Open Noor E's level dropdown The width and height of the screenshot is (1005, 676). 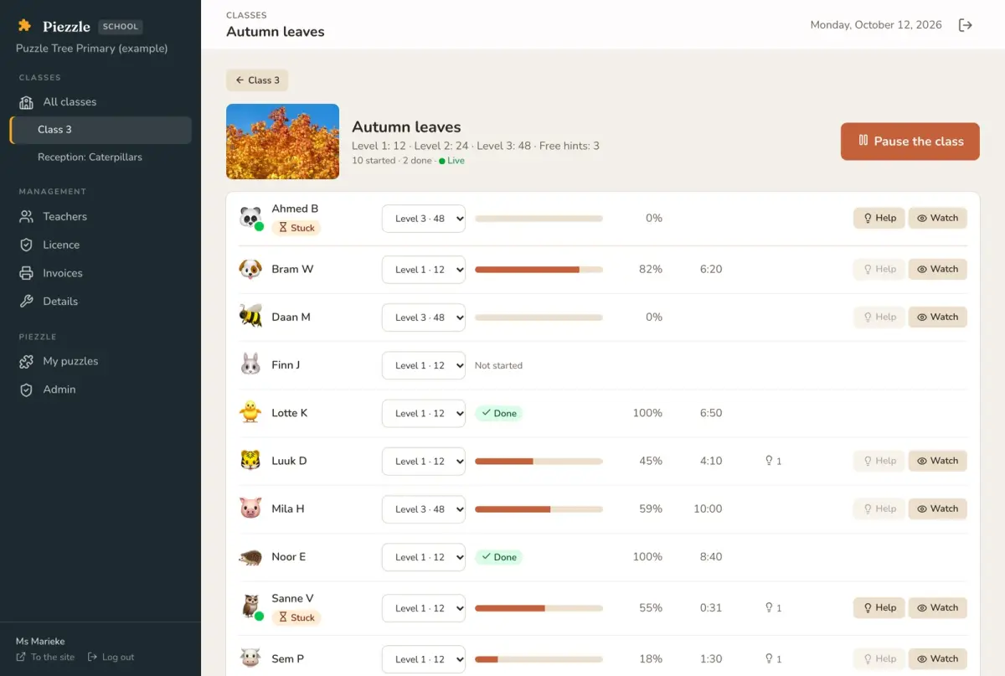(x=424, y=557)
